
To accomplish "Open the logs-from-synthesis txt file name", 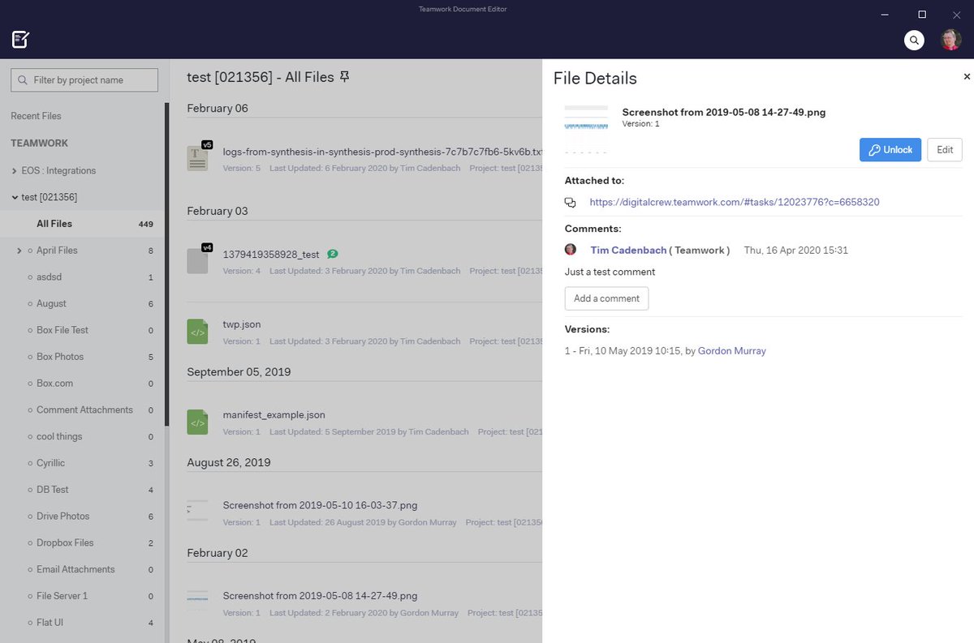I will [x=381, y=152].
